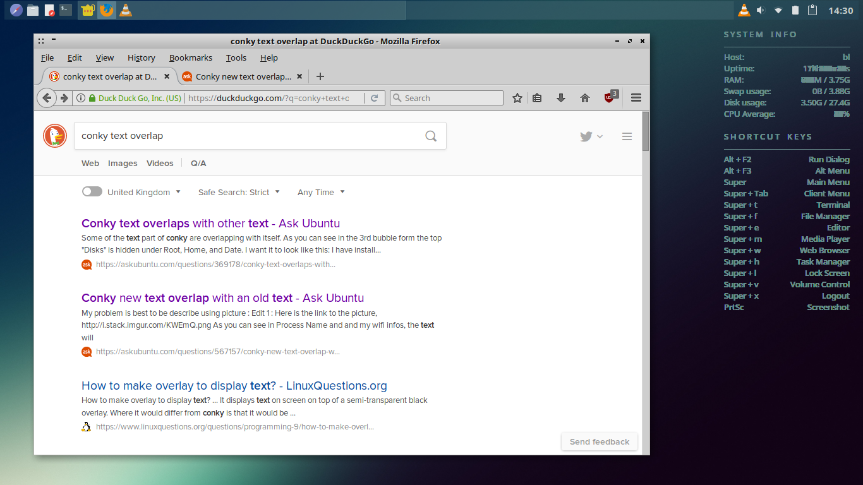Image resolution: width=863 pixels, height=485 pixels.
Task: Open the Firefox hamburger menu
Action: [636, 98]
